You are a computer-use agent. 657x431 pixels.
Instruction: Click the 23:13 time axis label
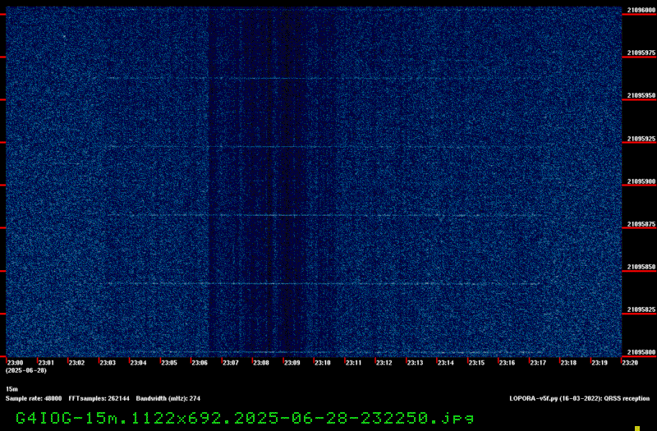[416, 363]
